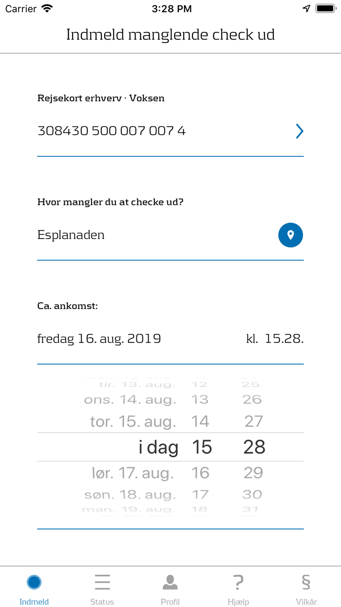The width and height of the screenshot is (341, 607).
Task: Open the Status section via its list icon
Action: (102, 582)
